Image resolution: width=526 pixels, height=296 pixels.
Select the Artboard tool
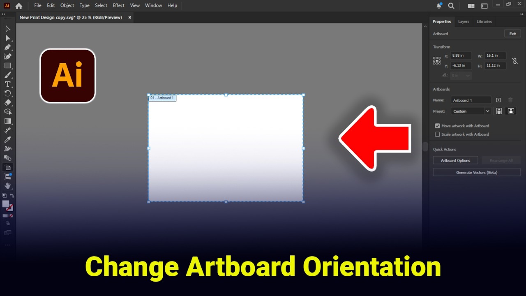click(8, 167)
